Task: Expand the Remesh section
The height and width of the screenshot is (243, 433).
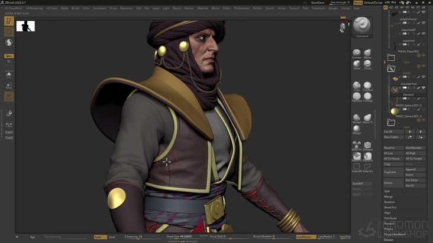Action: tap(389, 224)
